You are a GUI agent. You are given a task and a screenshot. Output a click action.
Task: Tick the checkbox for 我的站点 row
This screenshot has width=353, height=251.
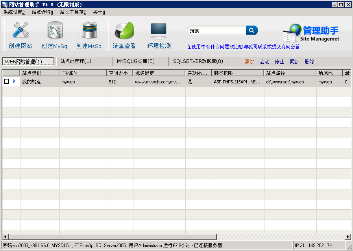[6, 81]
